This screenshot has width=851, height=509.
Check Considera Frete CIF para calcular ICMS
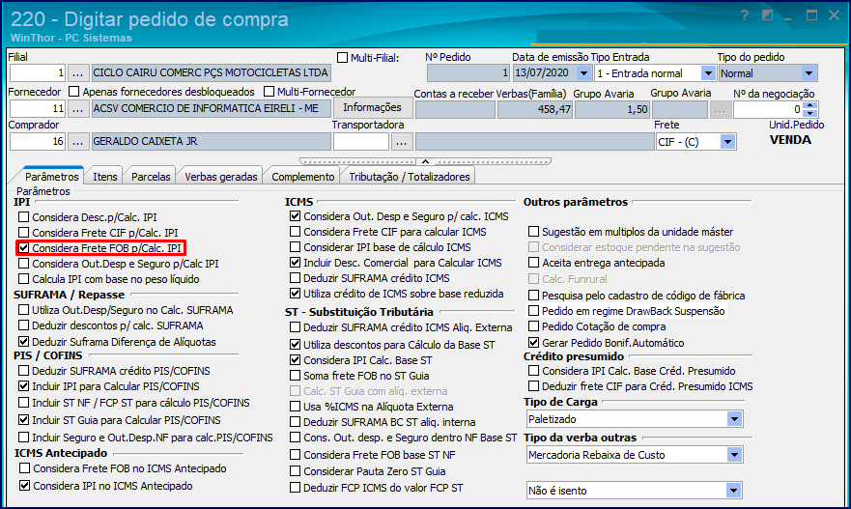pos(295,232)
